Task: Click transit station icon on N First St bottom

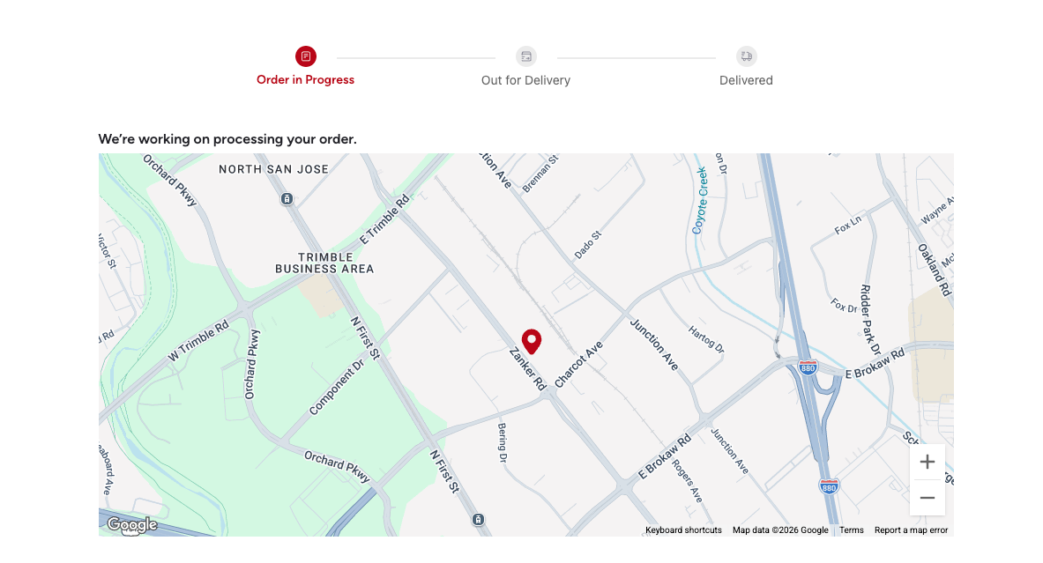Action: [478, 520]
